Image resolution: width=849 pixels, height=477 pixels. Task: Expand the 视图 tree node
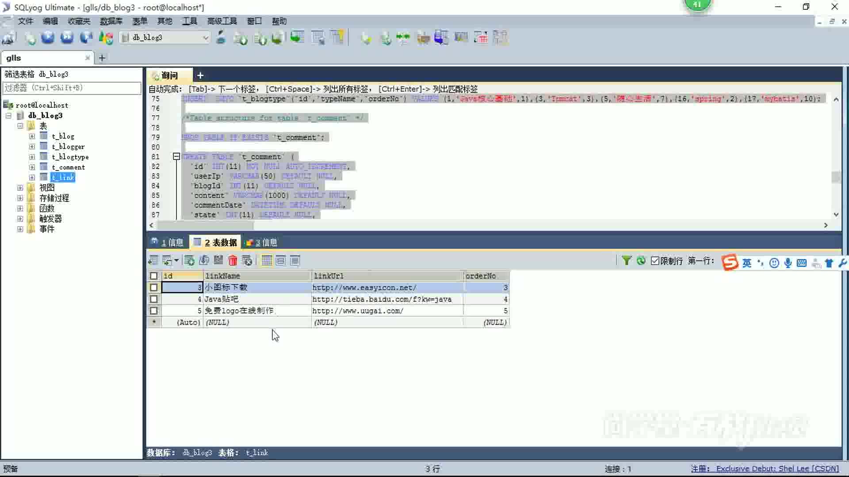[x=20, y=188]
